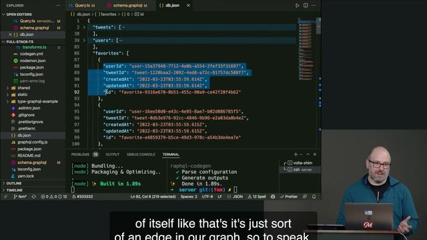Image resolution: width=427 pixels, height=240 pixels.
Task: Unfold the tweets array on line 2
Action: (x=84, y=27)
